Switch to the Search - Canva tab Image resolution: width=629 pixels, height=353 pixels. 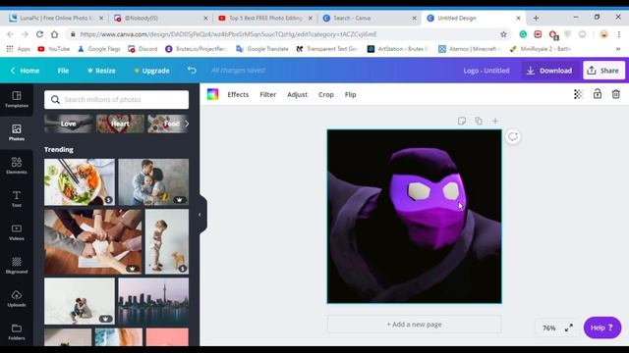click(370, 18)
